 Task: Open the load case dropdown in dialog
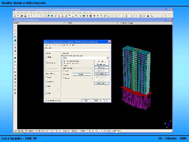pyautogui.click(x=108, y=58)
